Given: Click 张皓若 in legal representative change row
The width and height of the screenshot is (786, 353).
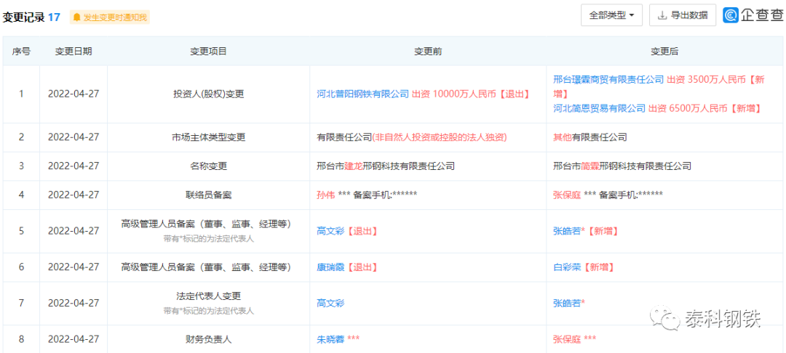Looking at the screenshot, I should [x=567, y=302].
